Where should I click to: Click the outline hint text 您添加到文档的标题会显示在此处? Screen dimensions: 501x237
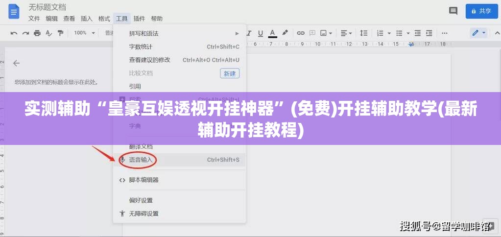point(56,82)
